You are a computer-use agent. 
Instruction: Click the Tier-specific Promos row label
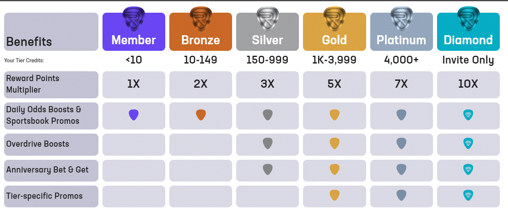pos(51,196)
